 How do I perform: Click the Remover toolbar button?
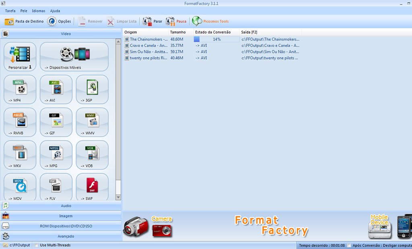click(x=90, y=22)
